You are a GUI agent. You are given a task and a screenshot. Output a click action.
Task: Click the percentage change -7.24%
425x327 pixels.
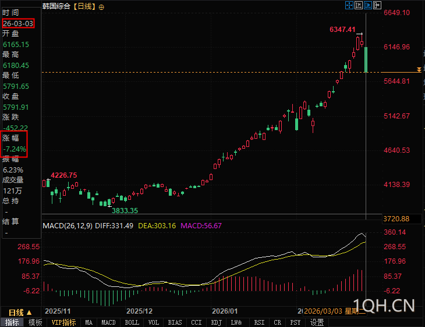click(x=15, y=149)
